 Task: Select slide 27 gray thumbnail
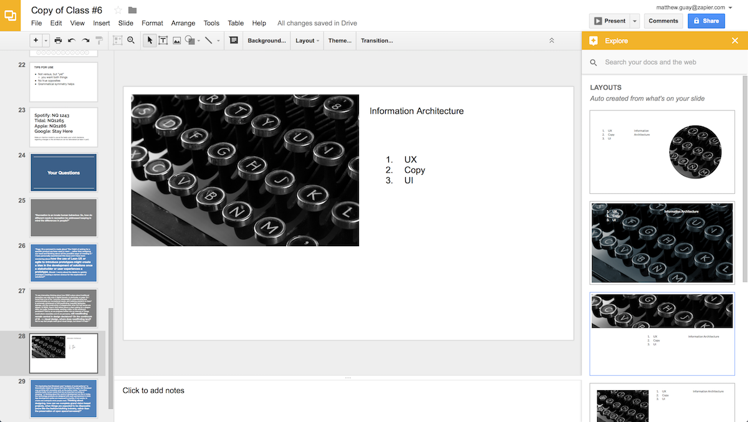(64, 308)
